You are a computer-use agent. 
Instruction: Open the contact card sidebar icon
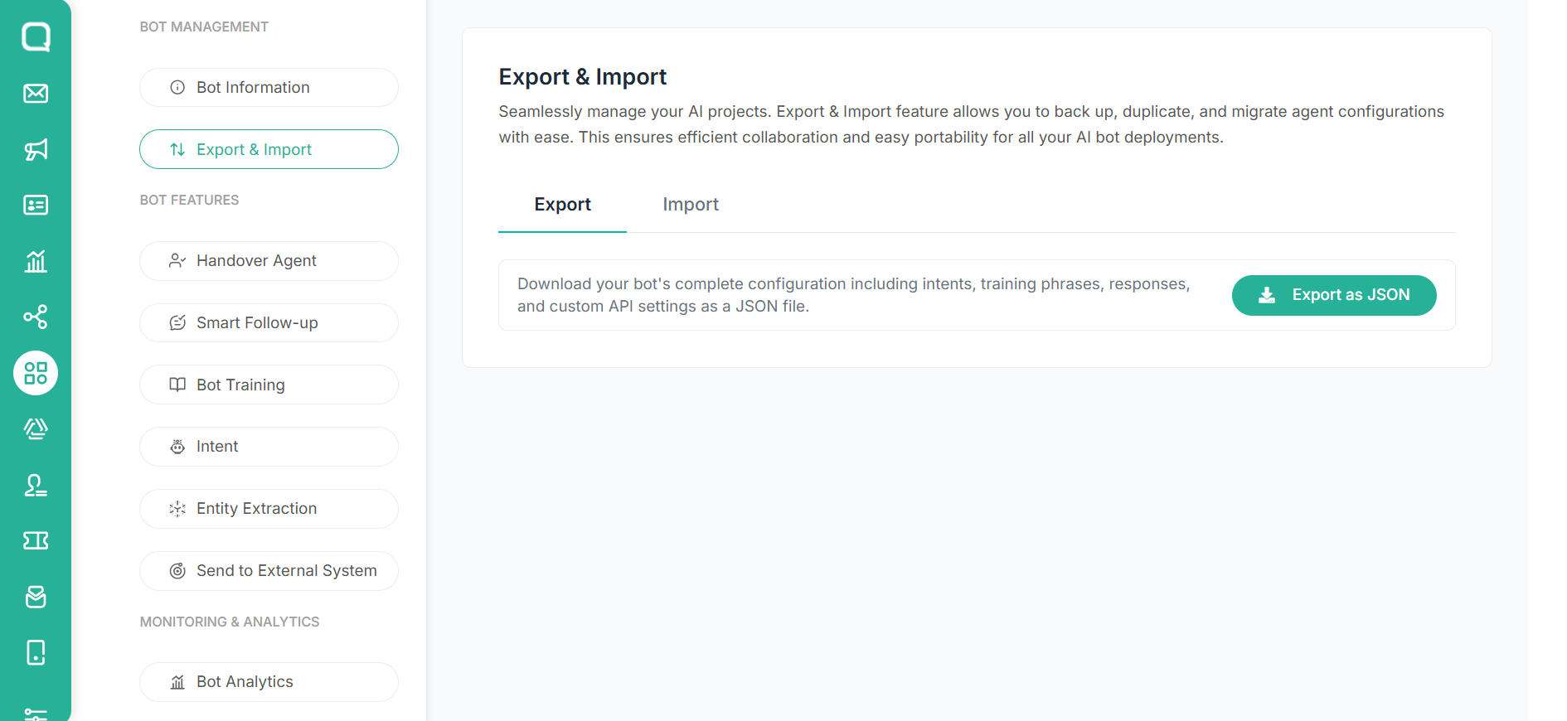[36, 205]
